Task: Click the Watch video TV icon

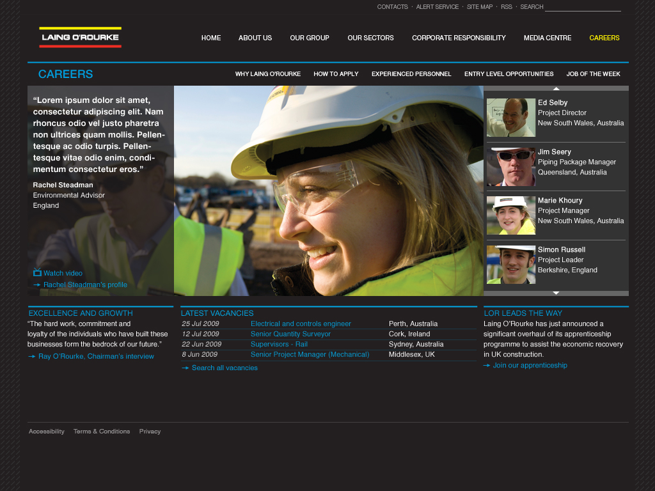Action: pos(37,272)
